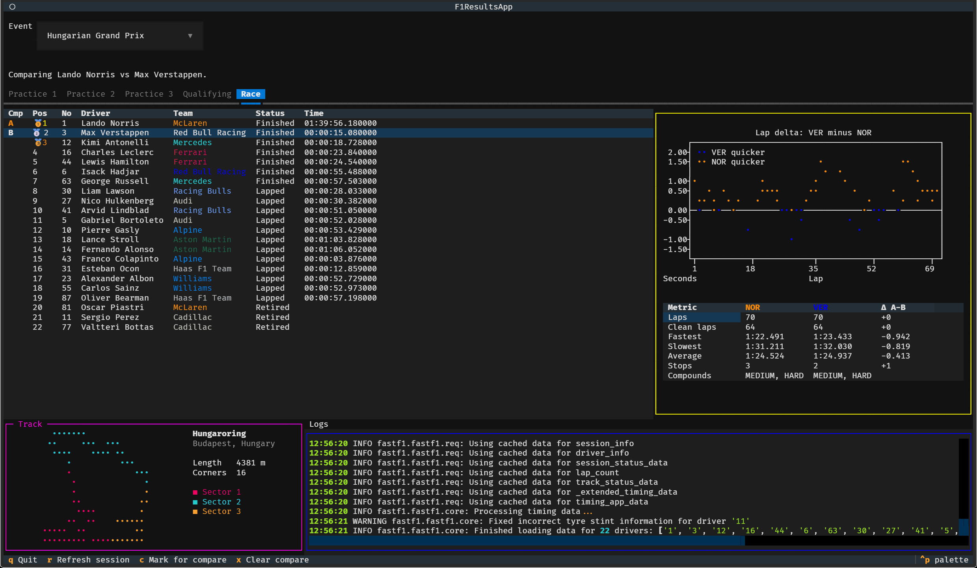Switch to the Practice 1 tab
Viewport: 977px width, 568px height.
[33, 94]
